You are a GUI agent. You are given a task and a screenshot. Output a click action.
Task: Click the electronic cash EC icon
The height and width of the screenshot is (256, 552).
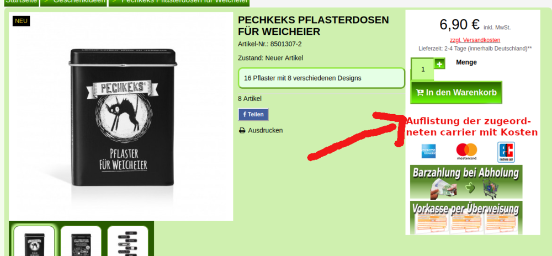[506, 152]
